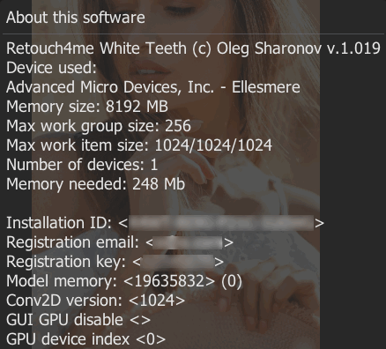Click the 'Registration email:' label
Screen dimensions: 386x349
(x=72, y=242)
